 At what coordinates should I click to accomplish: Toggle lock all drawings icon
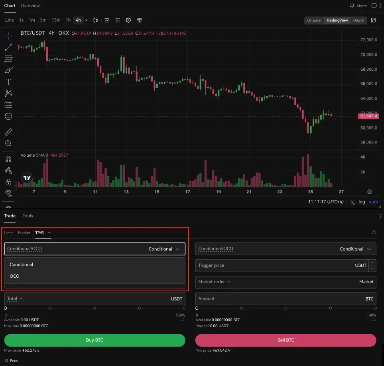pos(8,182)
